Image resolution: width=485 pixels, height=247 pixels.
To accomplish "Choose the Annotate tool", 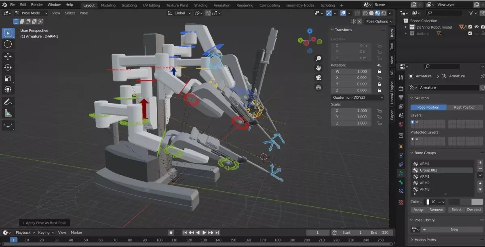I will [8, 102].
